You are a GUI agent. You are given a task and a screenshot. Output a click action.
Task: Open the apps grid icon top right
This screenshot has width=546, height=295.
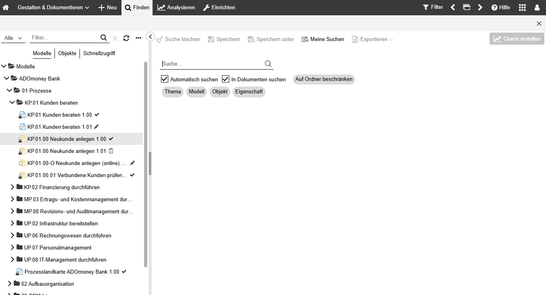[522, 7]
